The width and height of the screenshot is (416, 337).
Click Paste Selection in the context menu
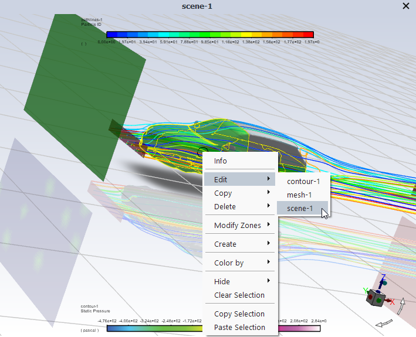239,327
